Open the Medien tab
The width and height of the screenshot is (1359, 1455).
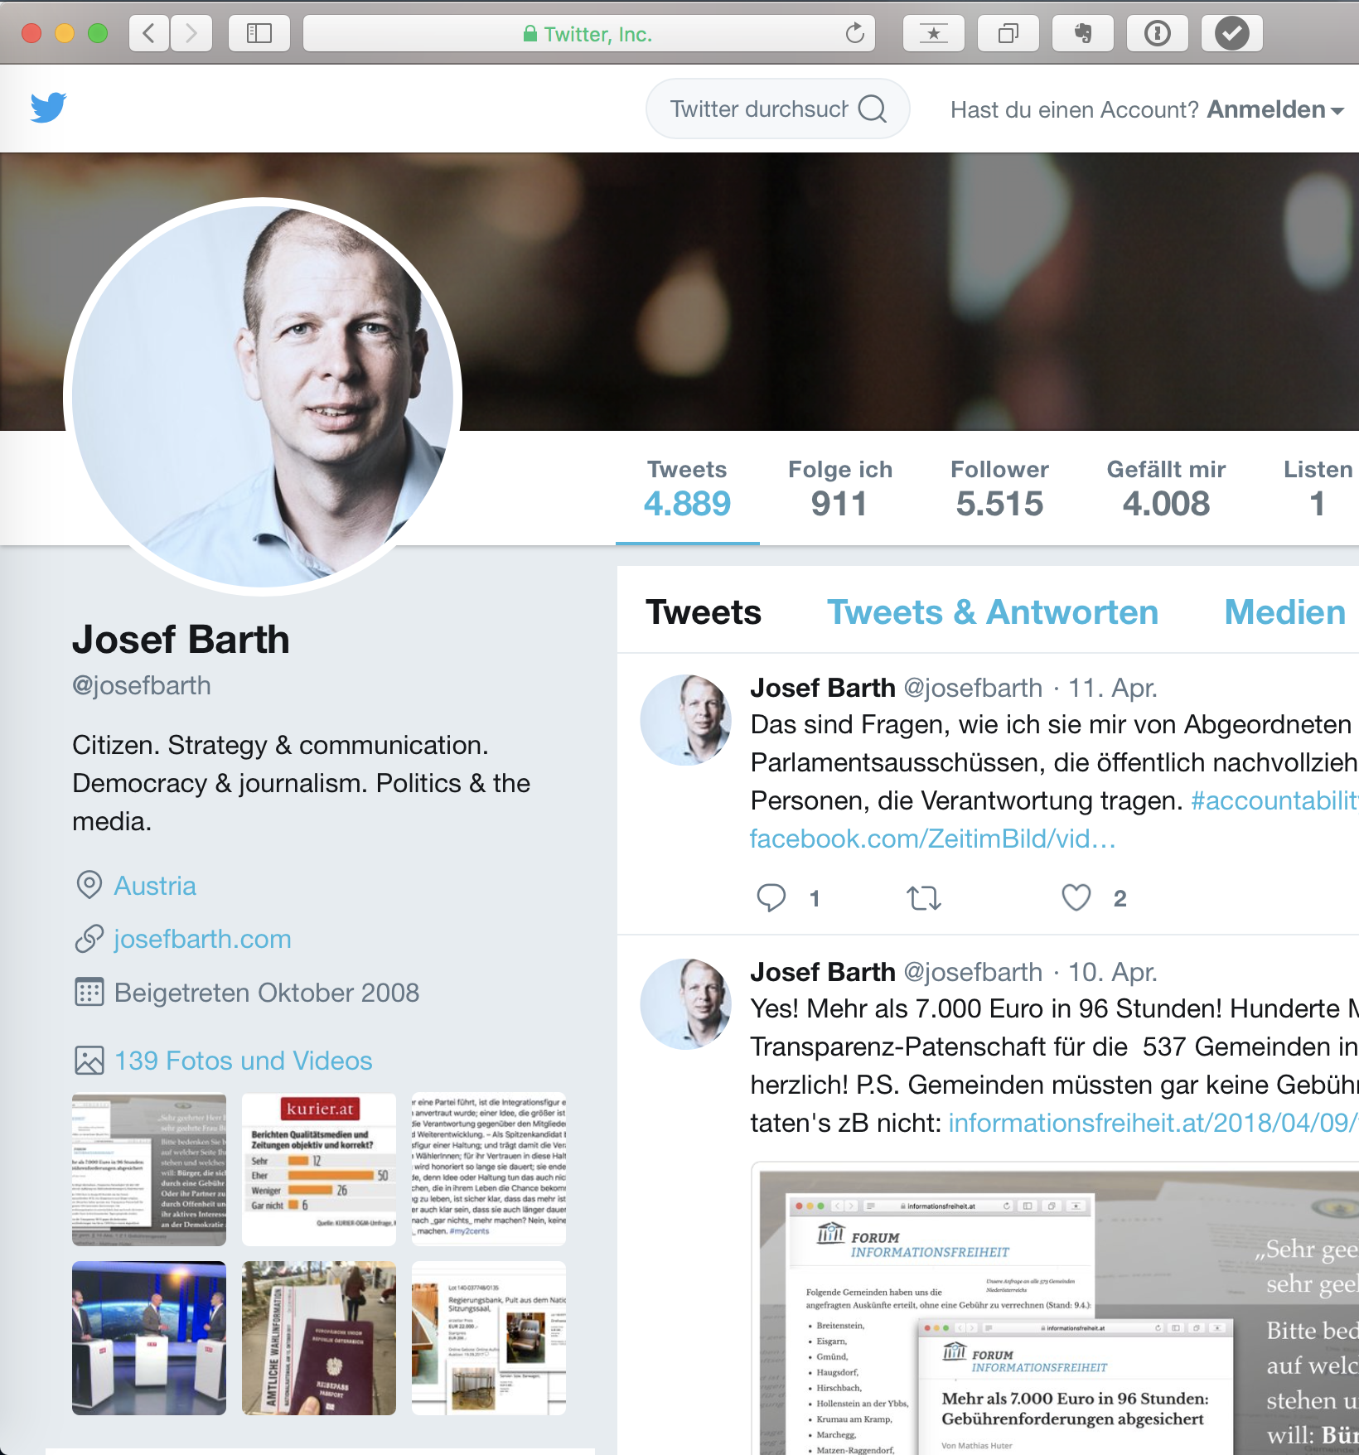point(1285,612)
